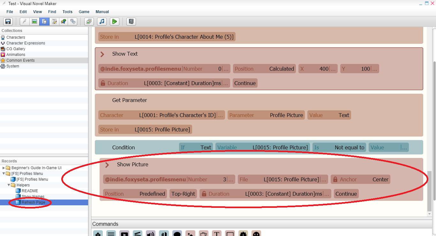Screen dimensions: 436x236
Task: Open the A-Z dictionary book icon
Action: (x=131, y=21)
